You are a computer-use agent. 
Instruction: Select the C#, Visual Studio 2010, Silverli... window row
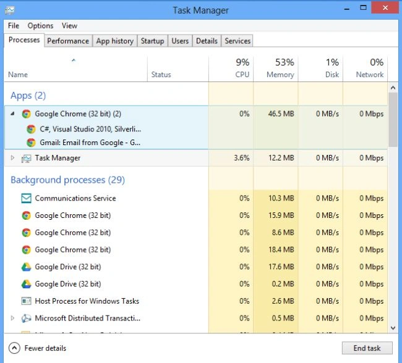(x=90, y=129)
